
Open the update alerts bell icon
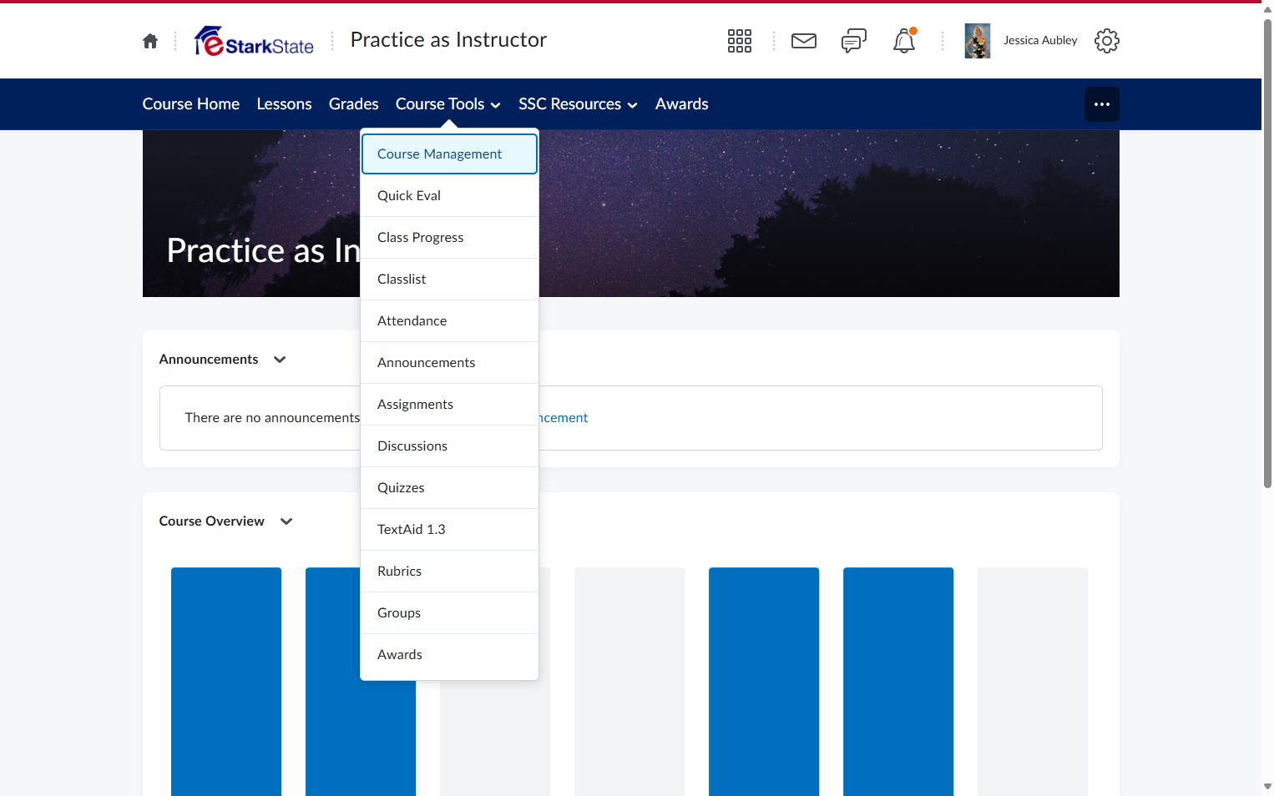pyautogui.click(x=904, y=41)
